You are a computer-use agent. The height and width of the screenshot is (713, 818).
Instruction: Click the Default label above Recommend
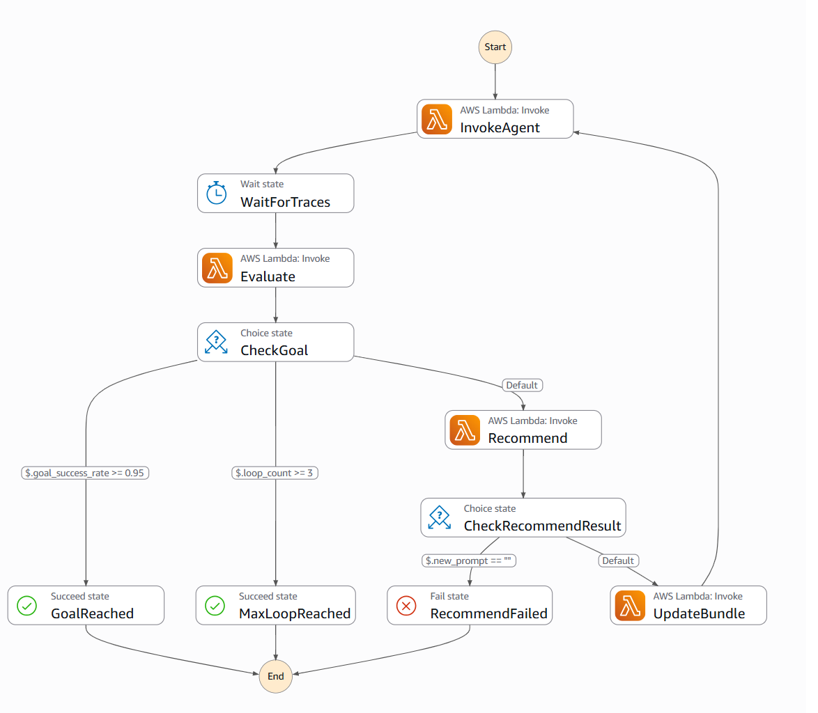pyautogui.click(x=522, y=385)
